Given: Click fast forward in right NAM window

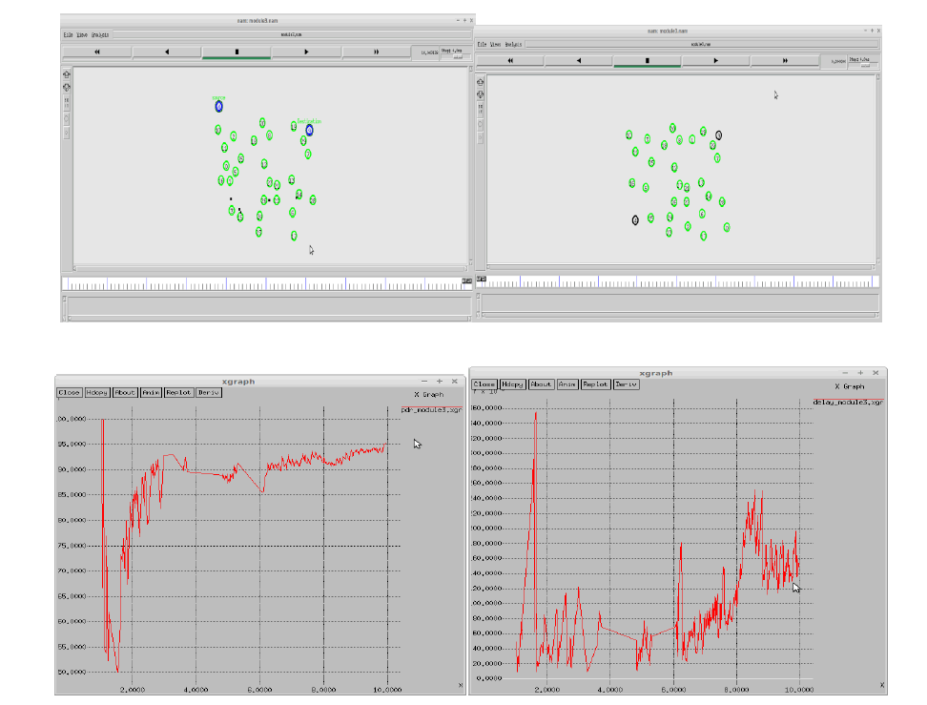Looking at the screenshot, I should 785,60.
